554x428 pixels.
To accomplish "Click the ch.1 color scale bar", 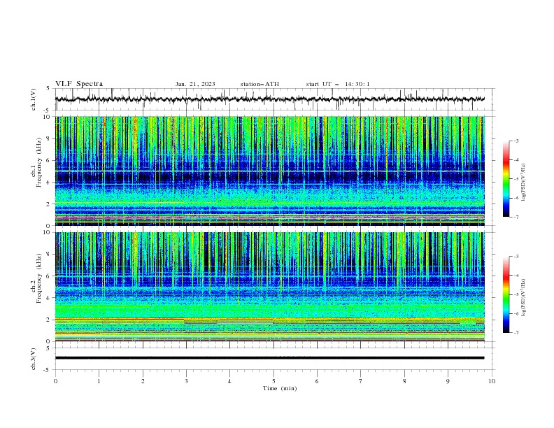I will (506, 179).
